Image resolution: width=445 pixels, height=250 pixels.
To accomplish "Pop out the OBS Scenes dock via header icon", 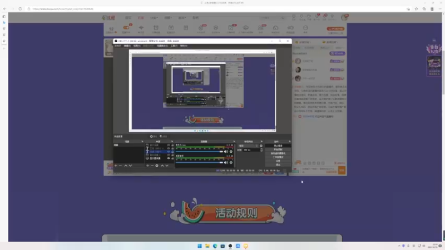I will pyautogui.click(x=142, y=142).
